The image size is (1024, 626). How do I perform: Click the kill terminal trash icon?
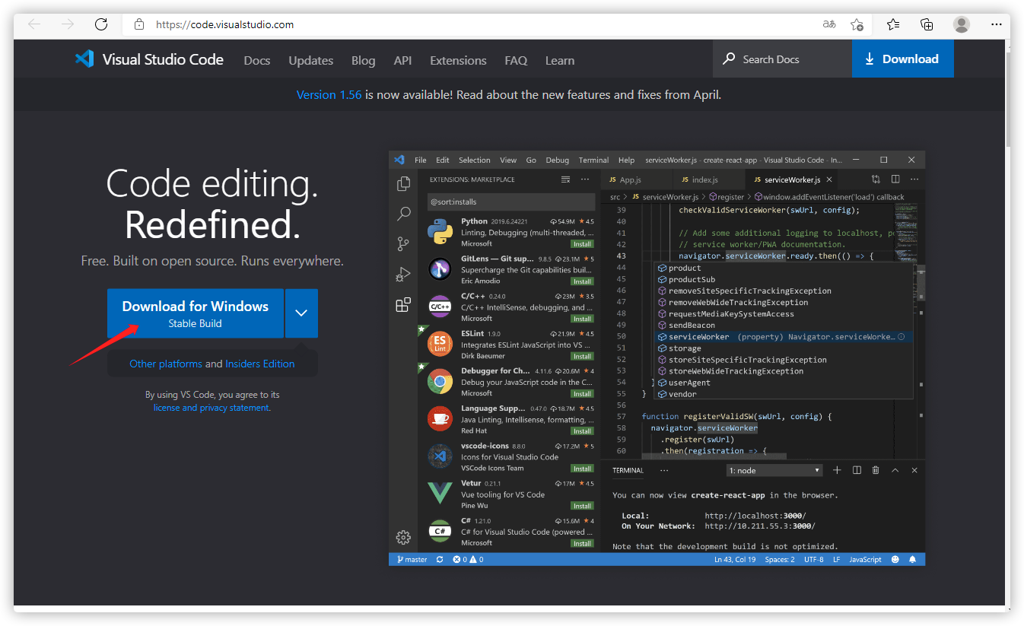[x=876, y=470]
